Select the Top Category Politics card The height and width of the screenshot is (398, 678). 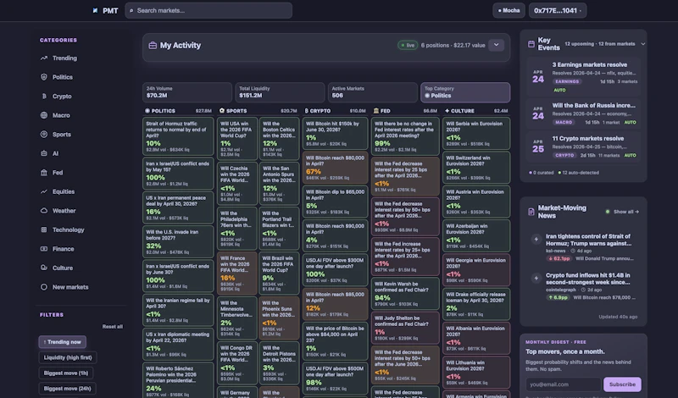click(x=465, y=92)
